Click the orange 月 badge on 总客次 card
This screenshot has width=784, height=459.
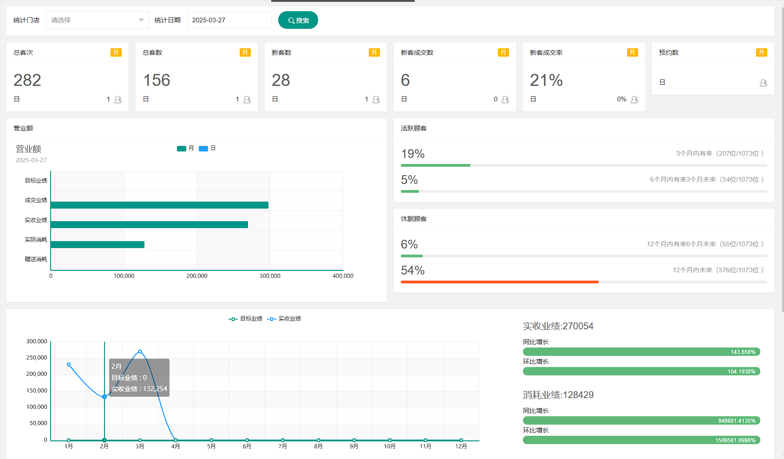[x=116, y=52]
